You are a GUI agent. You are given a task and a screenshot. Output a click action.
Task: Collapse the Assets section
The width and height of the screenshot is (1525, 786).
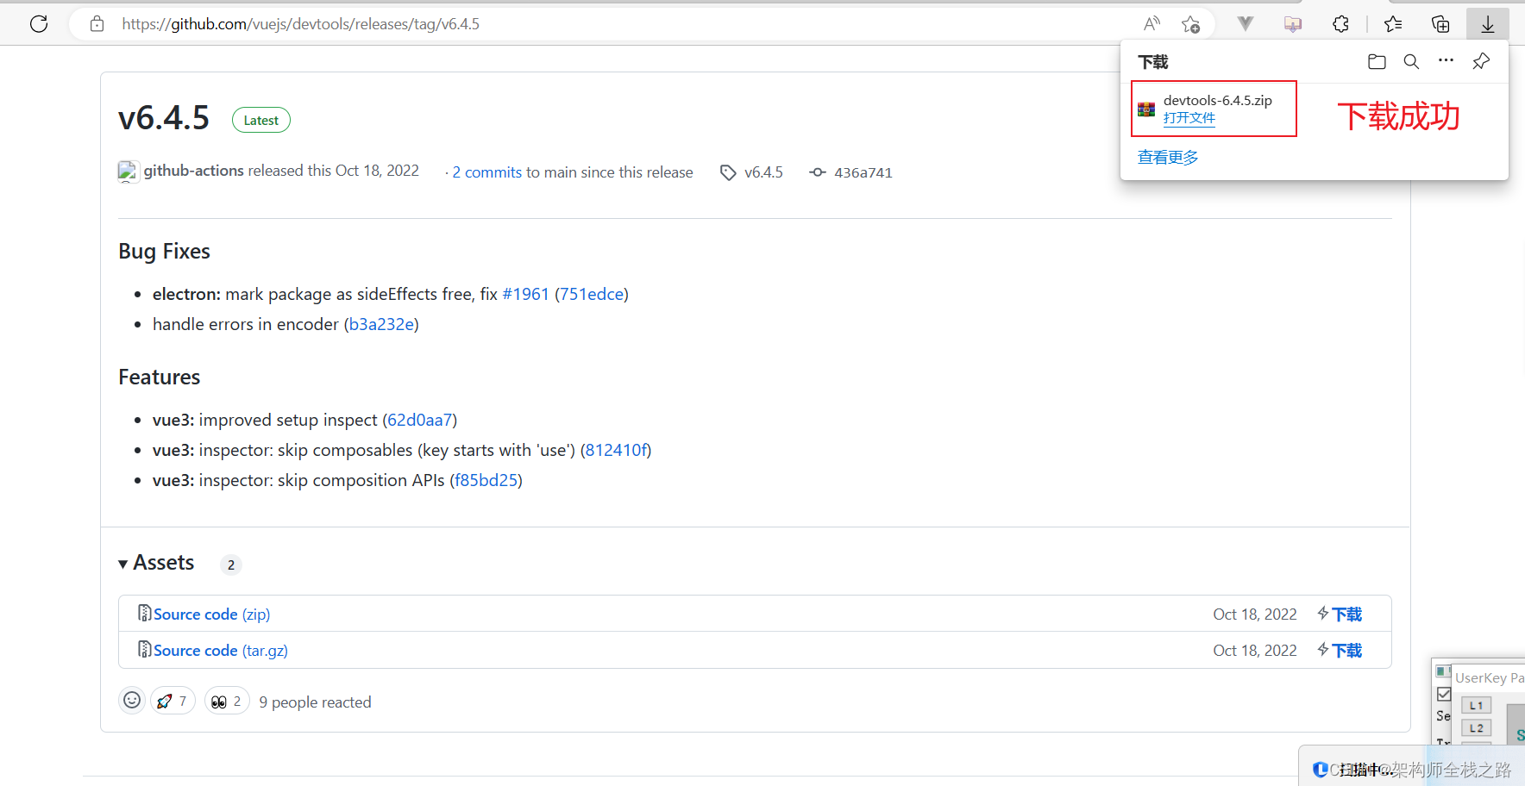(156, 563)
